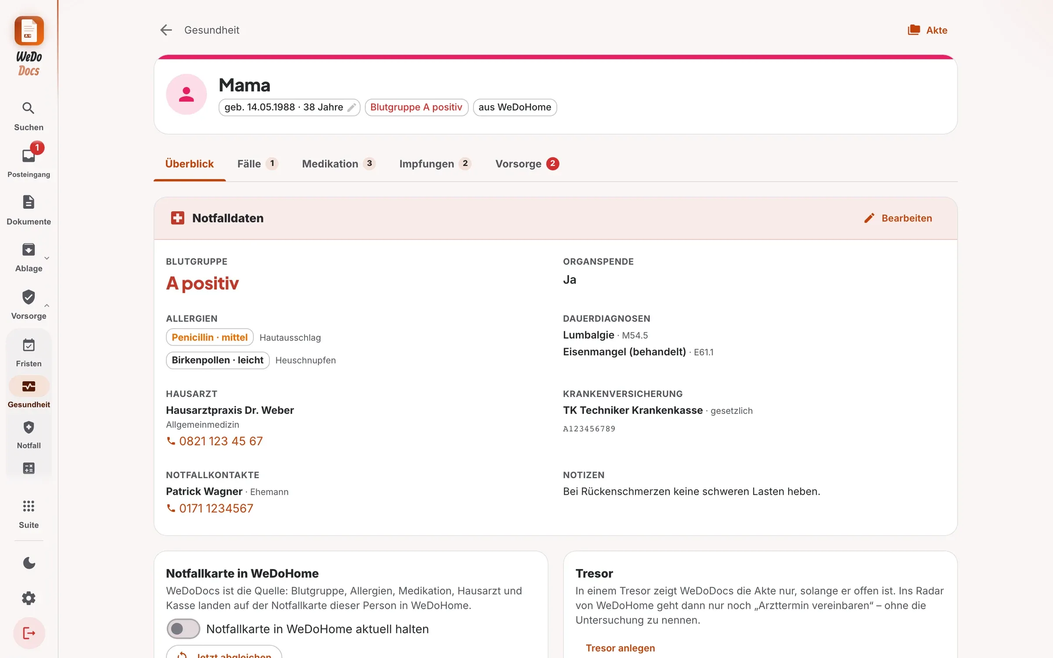
Task: Switch to the Impfungen tab
Action: (435, 164)
